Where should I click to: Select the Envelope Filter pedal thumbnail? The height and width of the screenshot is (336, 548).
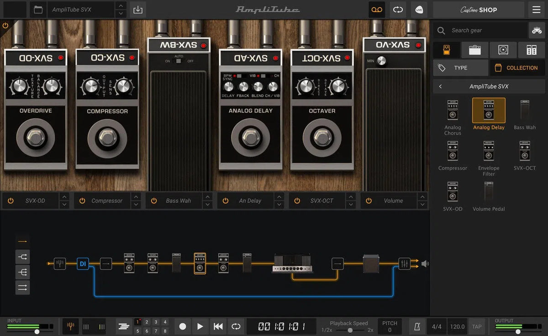coord(489,150)
